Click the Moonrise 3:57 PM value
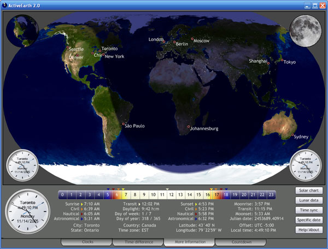 (262, 204)
